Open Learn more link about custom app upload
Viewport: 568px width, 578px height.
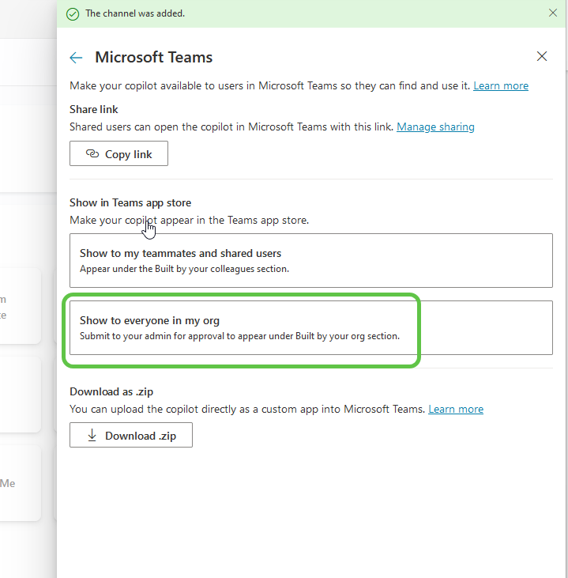pos(456,409)
